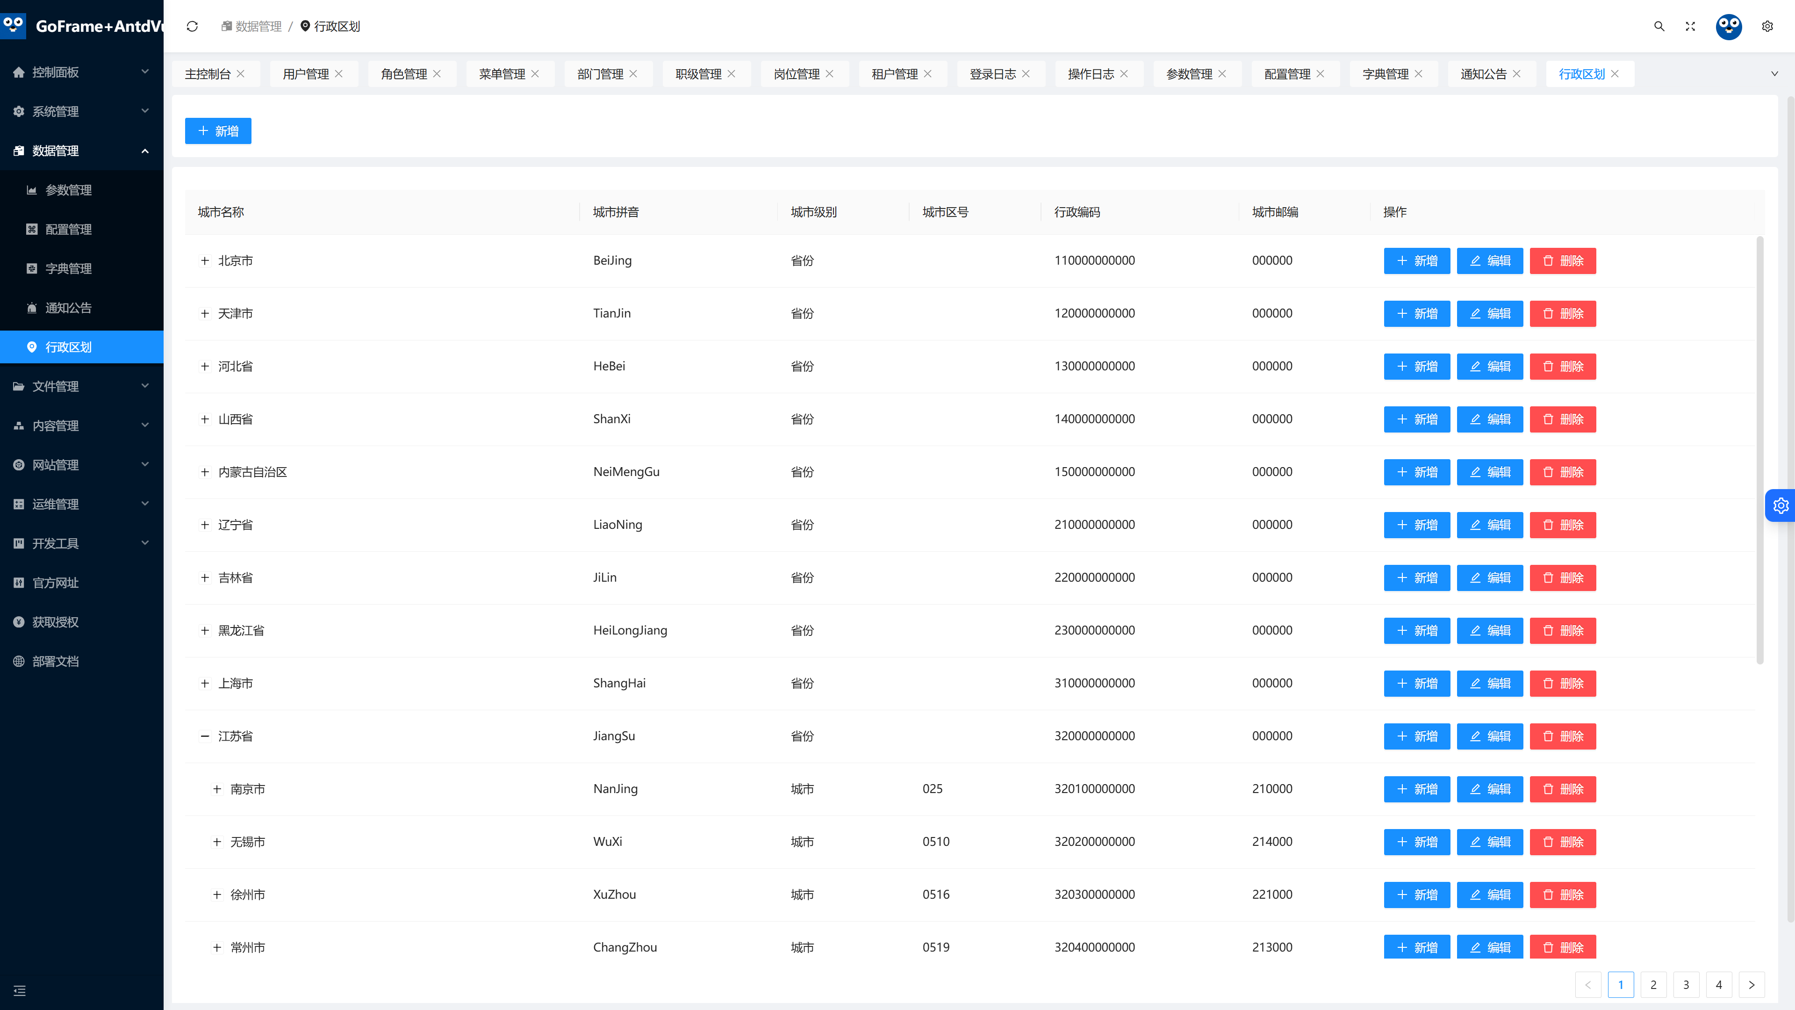
Task: Collapse the 江苏省 tree row
Action: [x=205, y=736]
